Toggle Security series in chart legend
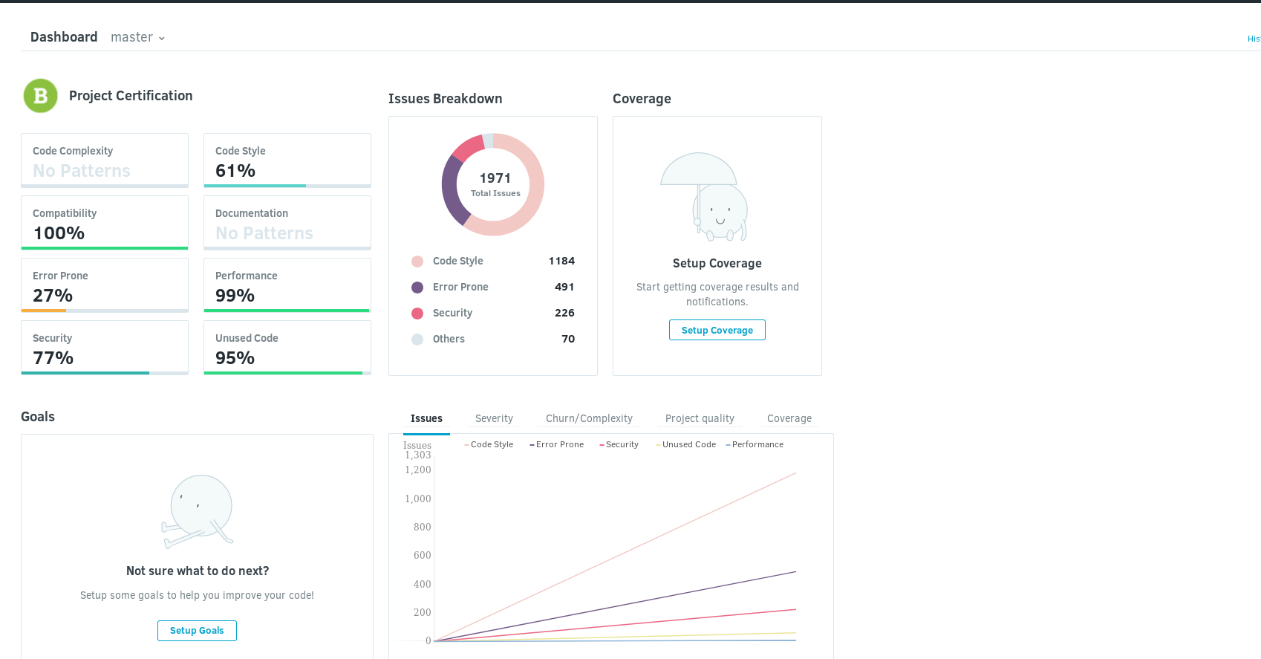Viewport: 1261px width, 659px height. point(619,444)
